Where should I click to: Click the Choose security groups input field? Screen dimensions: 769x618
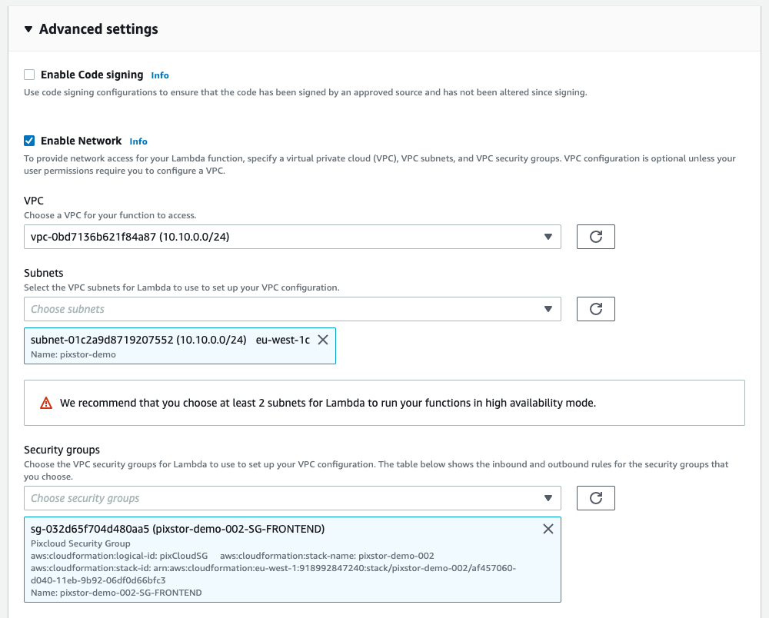[231, 498]
